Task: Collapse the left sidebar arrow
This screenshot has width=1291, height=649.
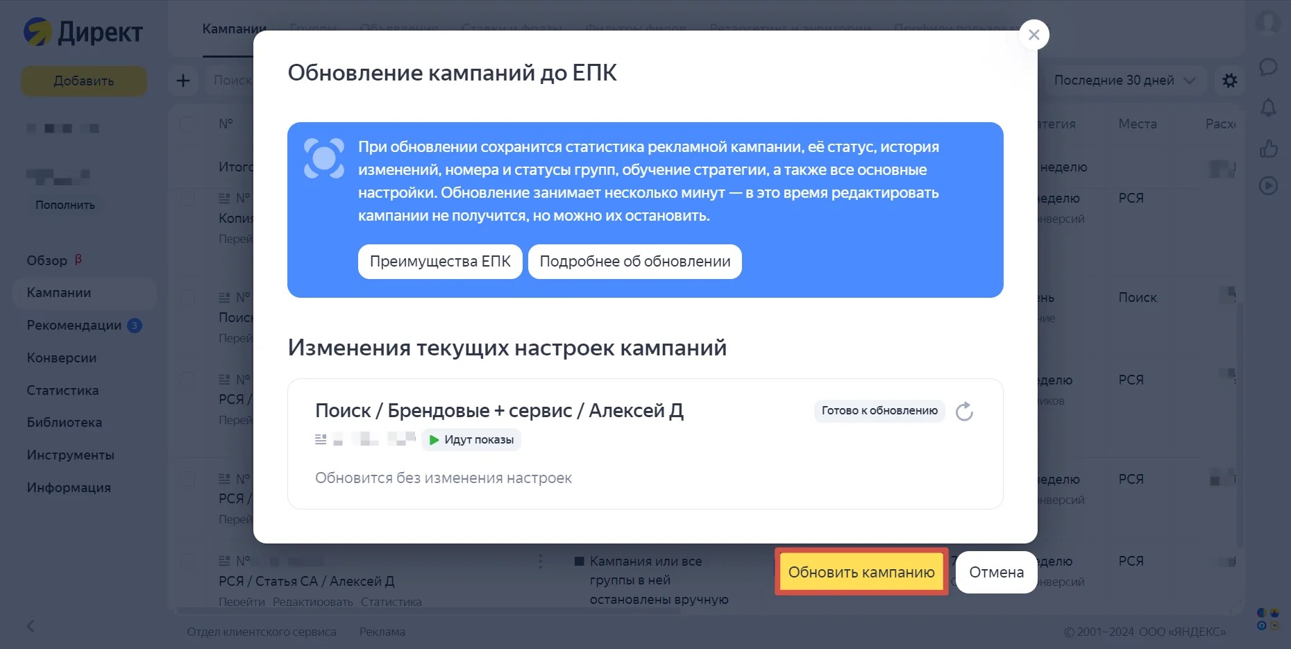Action: pyautogui.click(x=31, y=626)
